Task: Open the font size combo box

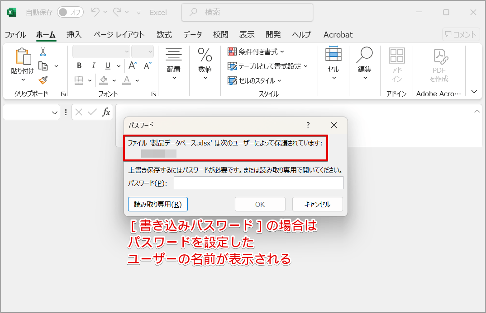Action: click(143, 51)
